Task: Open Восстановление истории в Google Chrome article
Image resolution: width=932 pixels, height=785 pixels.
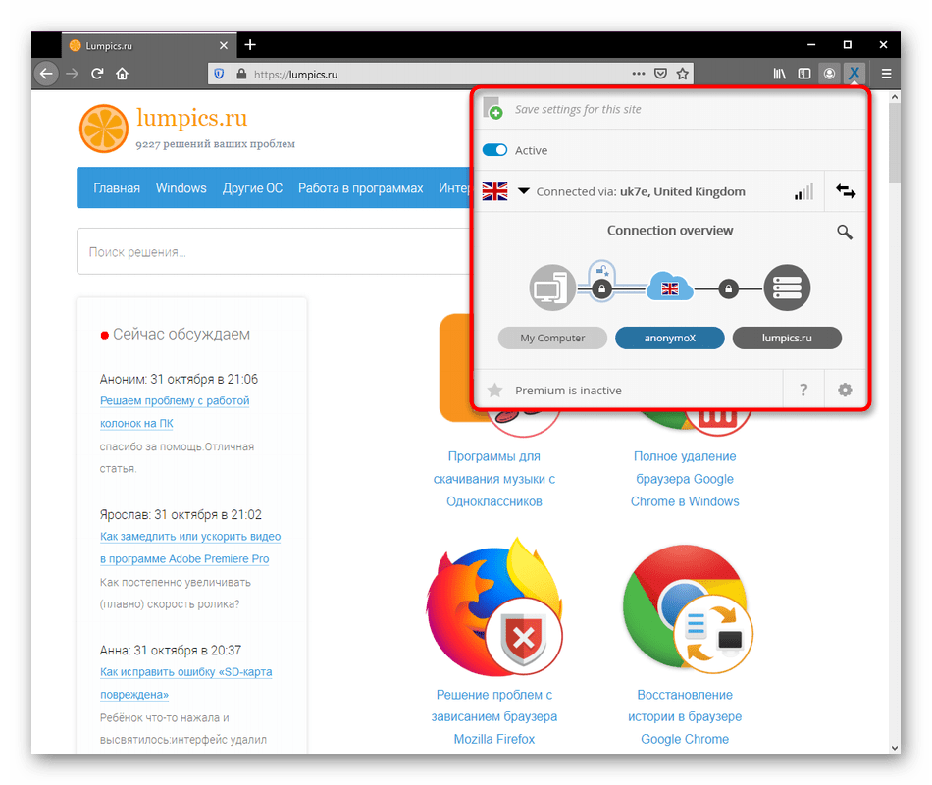Action: pos(685,716)
